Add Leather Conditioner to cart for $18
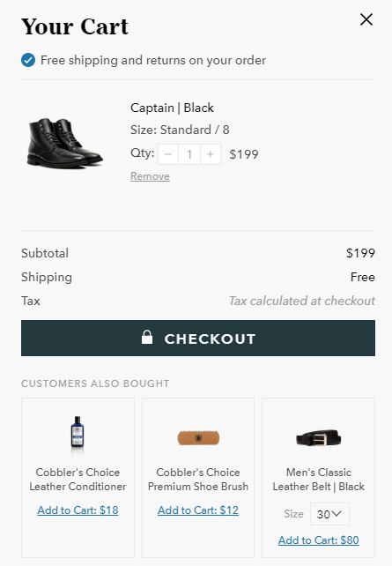Viewport: 392px width, 566px height. point(78,510)
